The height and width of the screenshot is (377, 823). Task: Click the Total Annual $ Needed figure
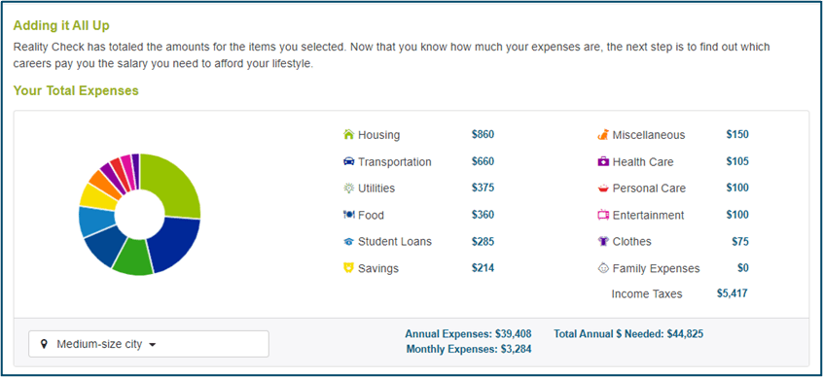628,334
